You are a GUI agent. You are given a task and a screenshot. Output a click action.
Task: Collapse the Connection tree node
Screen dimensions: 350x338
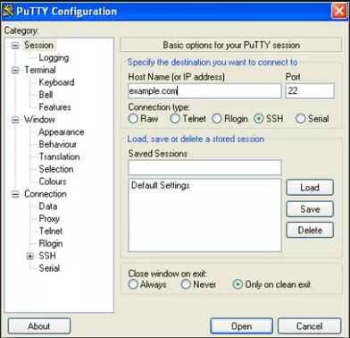tap(15, 194)
